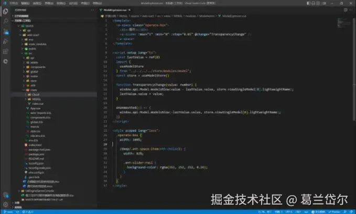Open the Manage settings gear
Screen dimensions: 356x214
point(5,205)
